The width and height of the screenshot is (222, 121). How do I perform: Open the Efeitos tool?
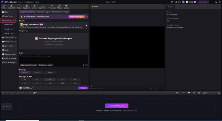click(66, 7)
